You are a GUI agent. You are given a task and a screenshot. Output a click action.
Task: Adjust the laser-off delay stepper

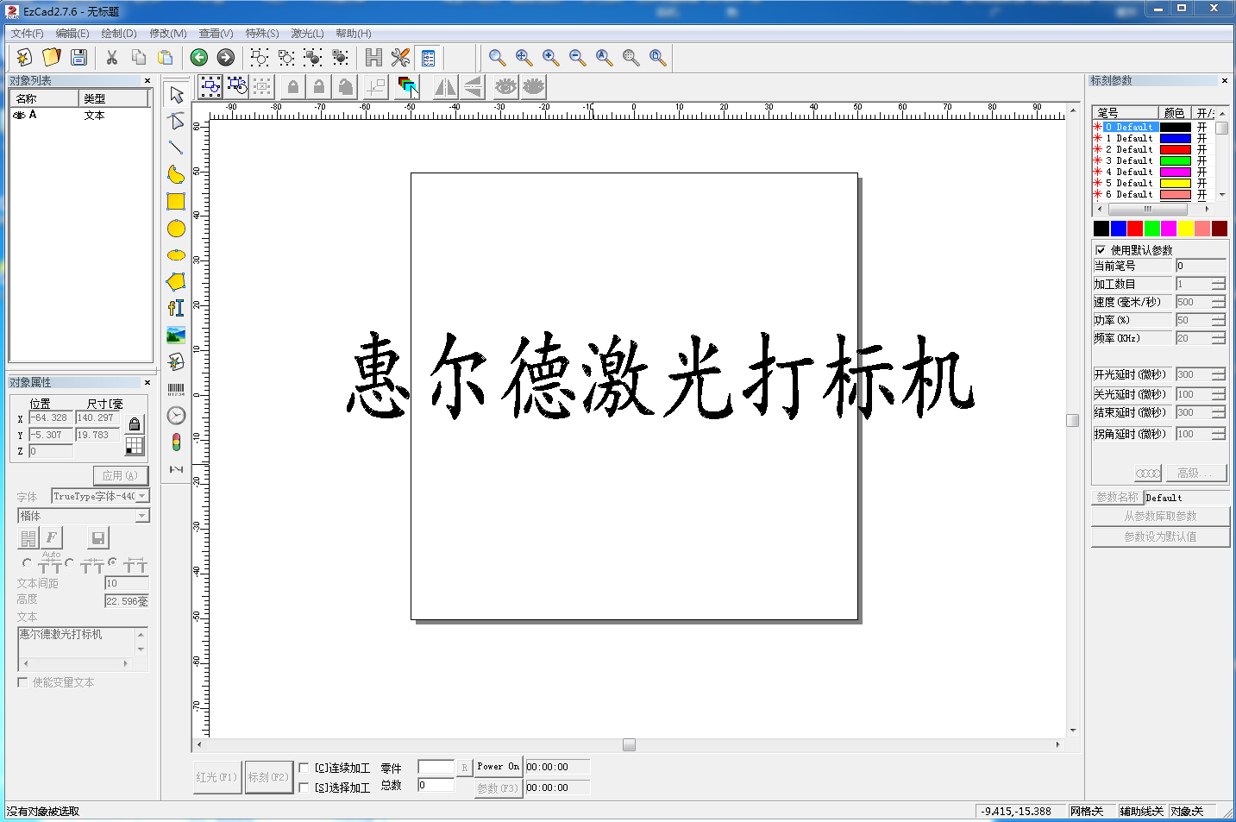point(1218,394)
